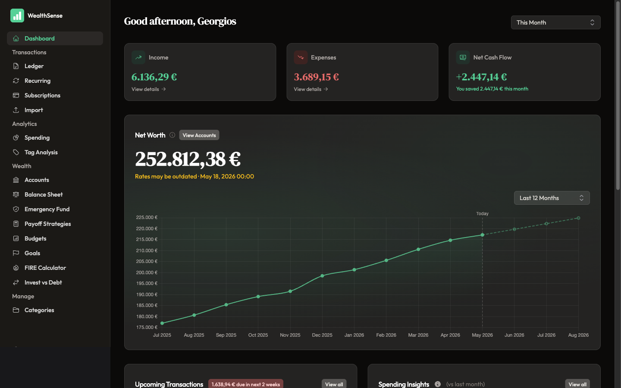Click the Spending pie chart icon
Screen dimensions: 621x388
pos(16,138)
